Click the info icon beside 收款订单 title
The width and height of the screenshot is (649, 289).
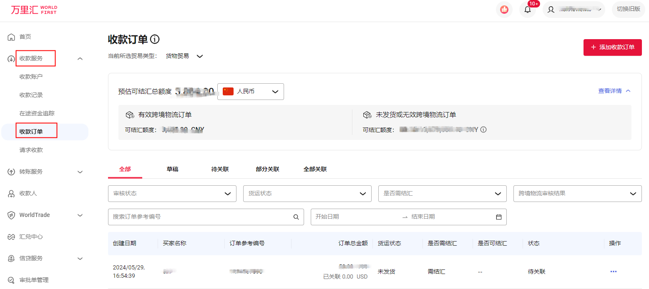coord(155,39)
